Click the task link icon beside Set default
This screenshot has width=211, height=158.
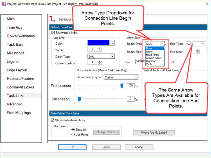[x=52, y=19]
